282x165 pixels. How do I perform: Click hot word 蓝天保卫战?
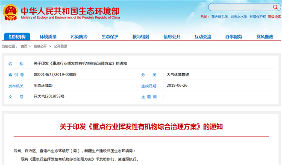220,17
